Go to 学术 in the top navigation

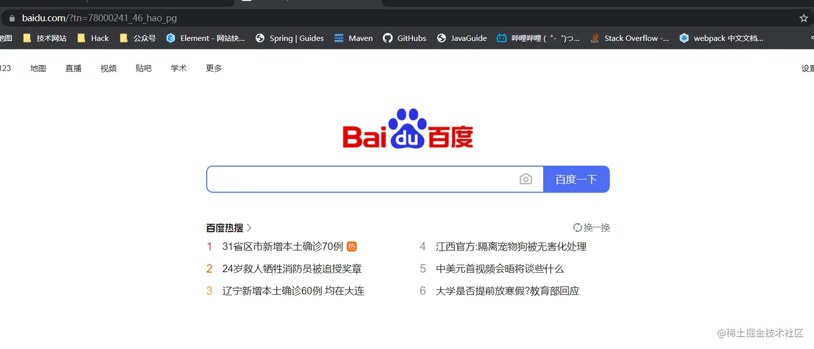[179, 68]
